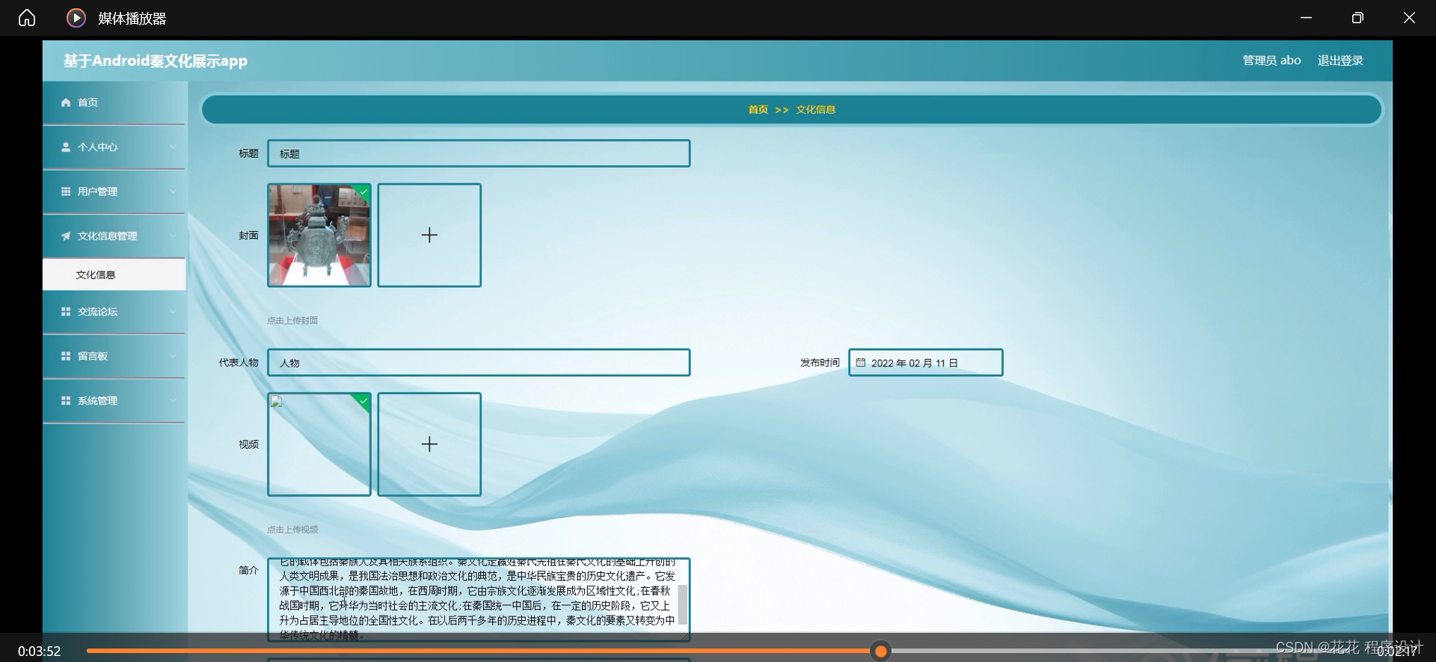Viewport: 1436px width, 662px height.
Task: Click the squares icon beside 留言板
Action: pyautogui.click(x=66, y=356)
